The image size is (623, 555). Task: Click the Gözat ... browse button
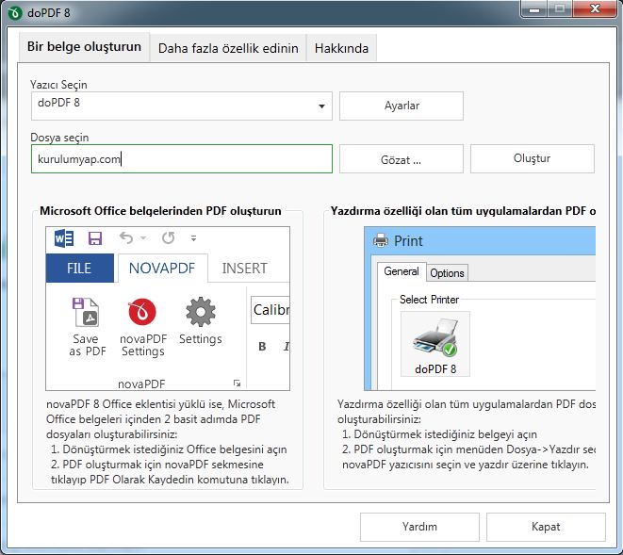(x=402, y=159)
